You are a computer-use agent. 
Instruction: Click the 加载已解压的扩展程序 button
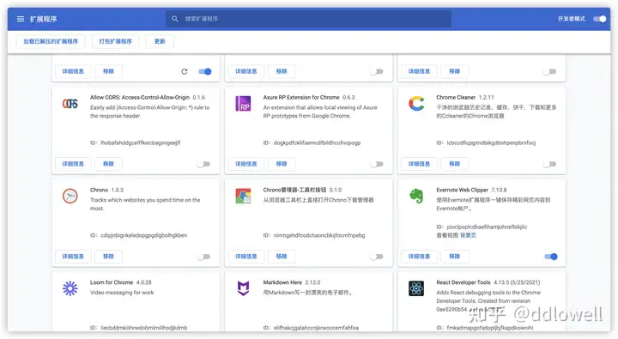51,41
